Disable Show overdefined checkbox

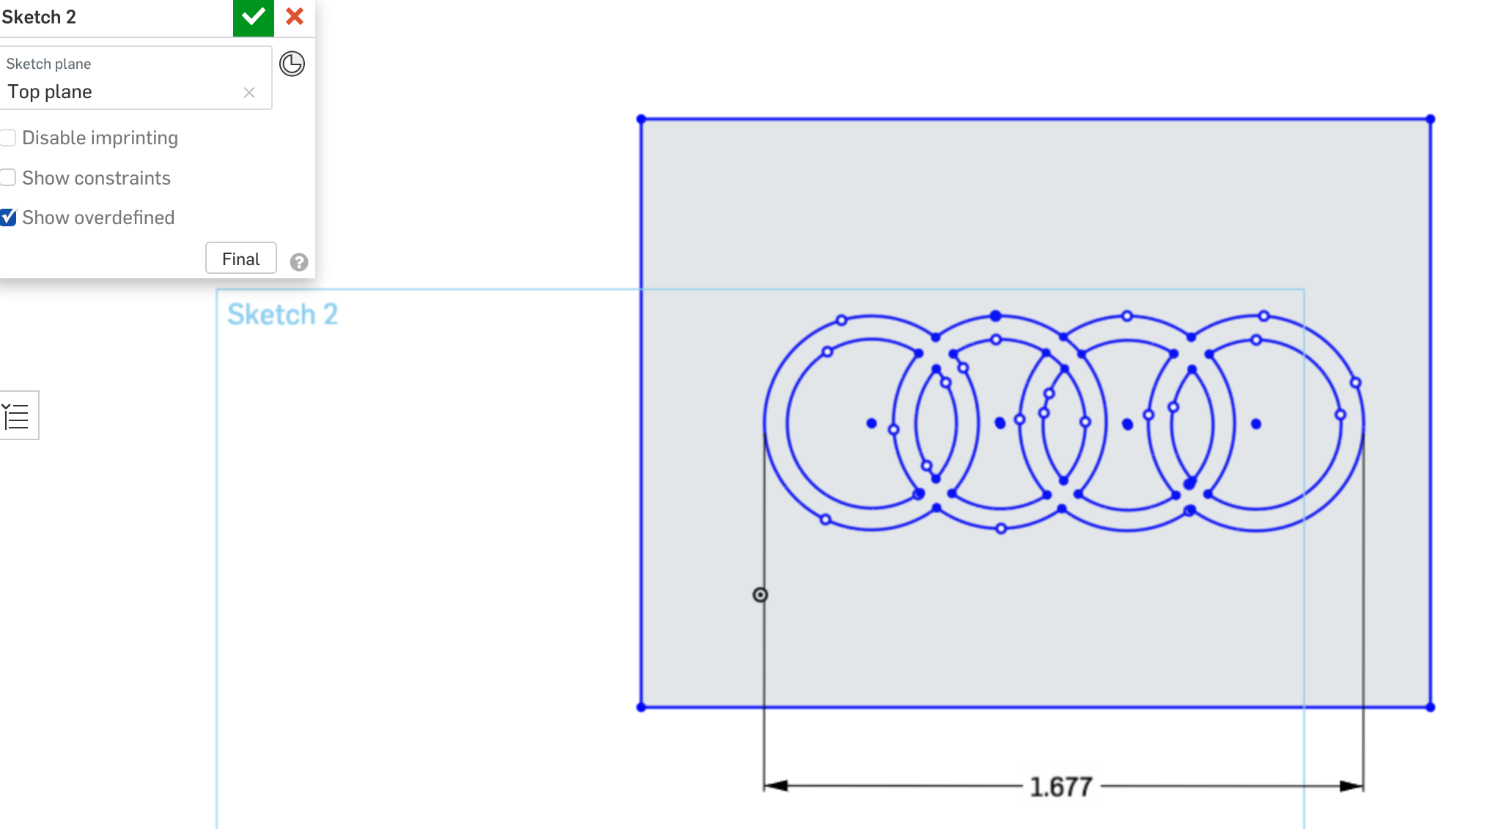pos(8,217)
